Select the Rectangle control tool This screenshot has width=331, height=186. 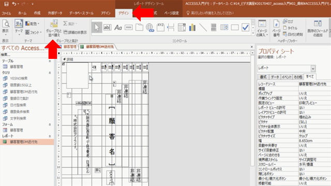(x=235, y=27)
